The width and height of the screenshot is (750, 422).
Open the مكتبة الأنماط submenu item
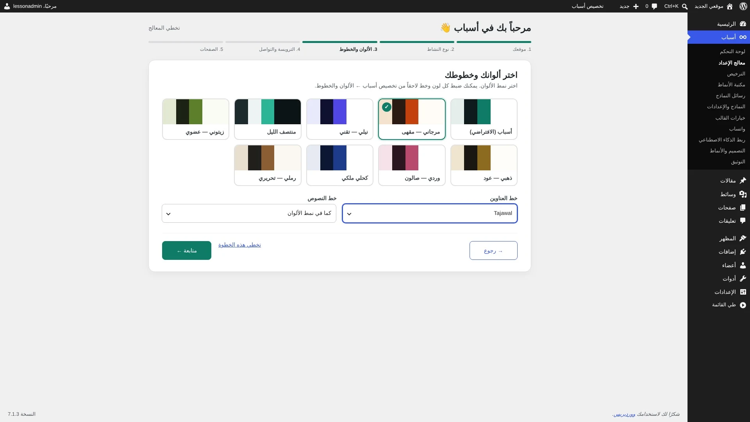tap(731, 85)
